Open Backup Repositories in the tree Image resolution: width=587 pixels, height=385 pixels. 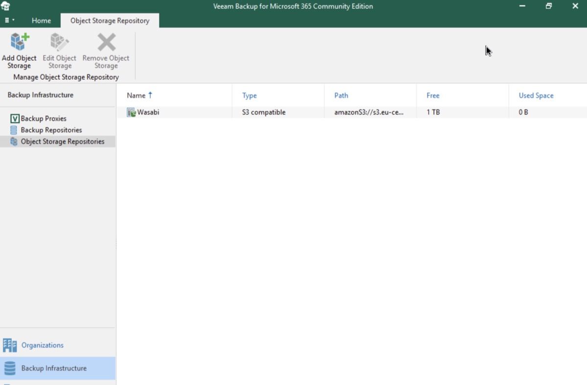pos(51,130)
